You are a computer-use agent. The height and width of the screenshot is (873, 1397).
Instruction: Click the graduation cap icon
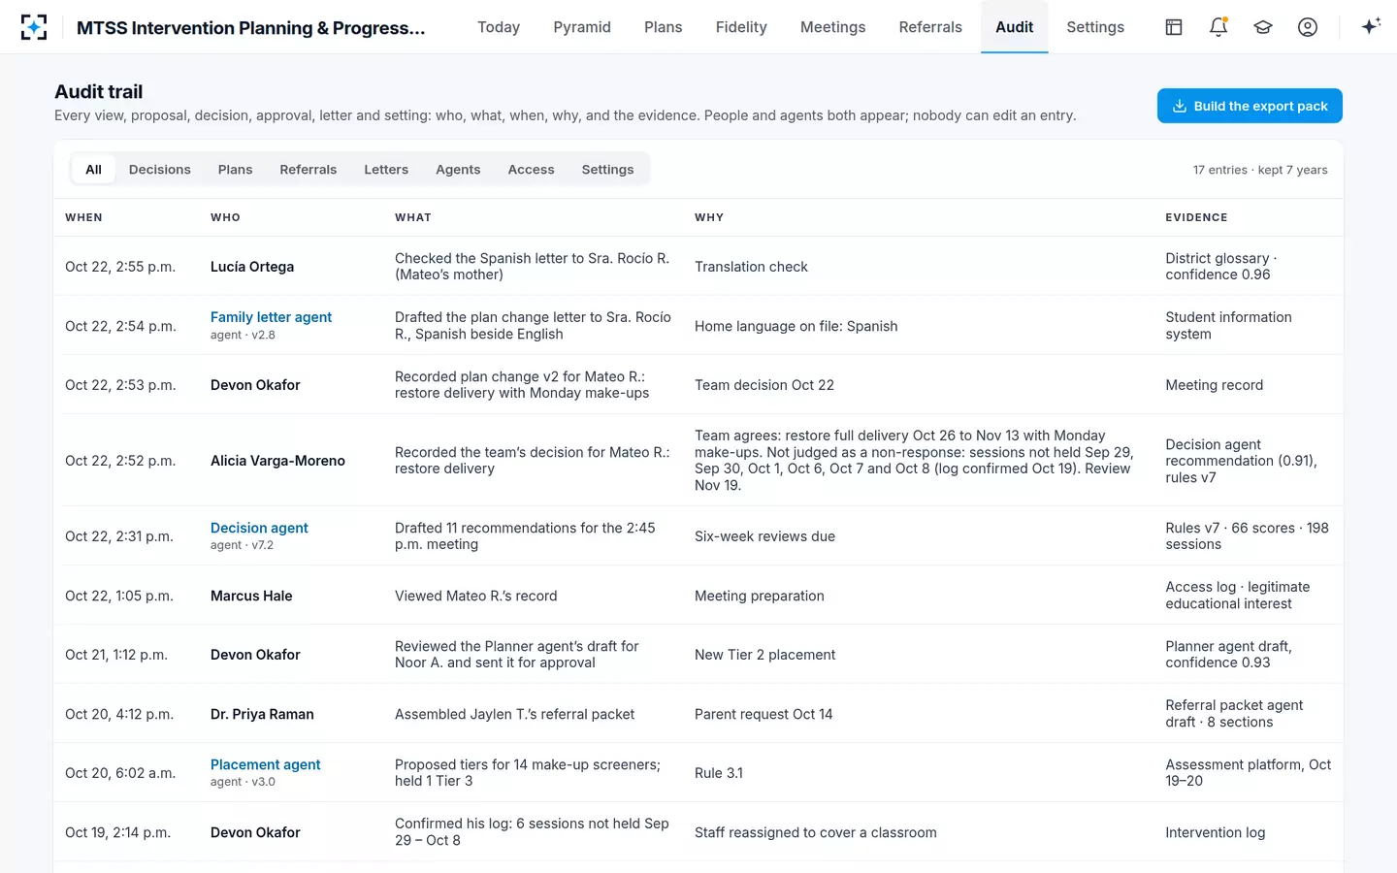click(1263, 27)
